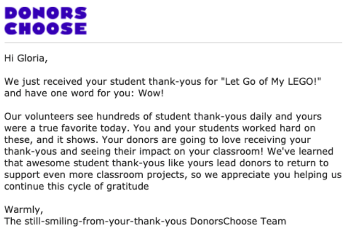Screen dimensions: 344x232
Task: Click the greeting "Hi Gloria,"
Action: click(x=26, y=59)
